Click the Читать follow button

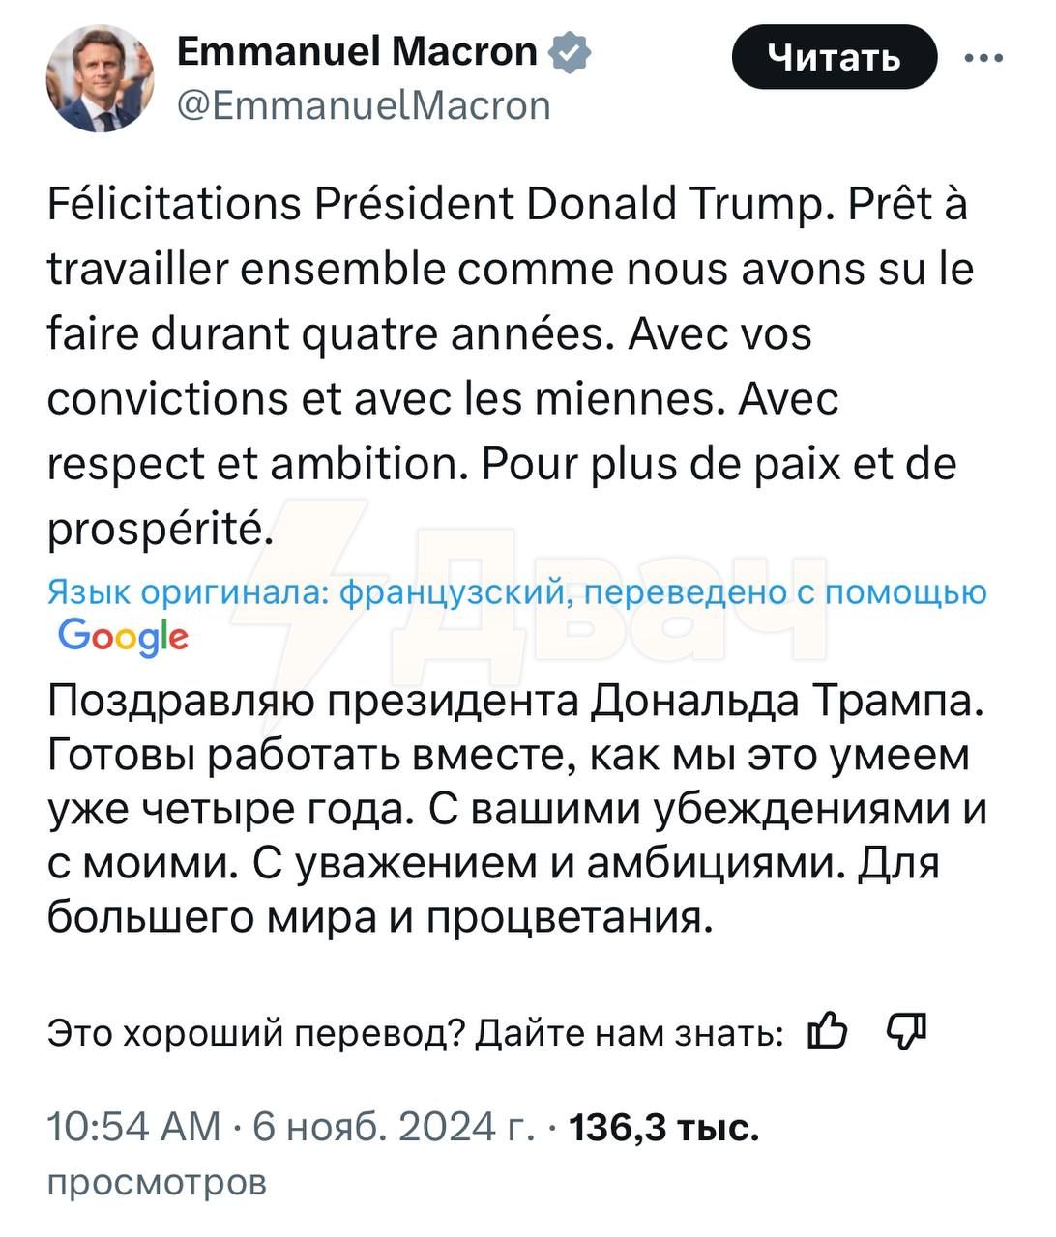[x=835, y=57]
